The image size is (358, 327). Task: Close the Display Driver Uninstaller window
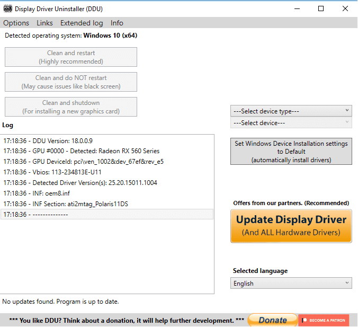[345, 8]
